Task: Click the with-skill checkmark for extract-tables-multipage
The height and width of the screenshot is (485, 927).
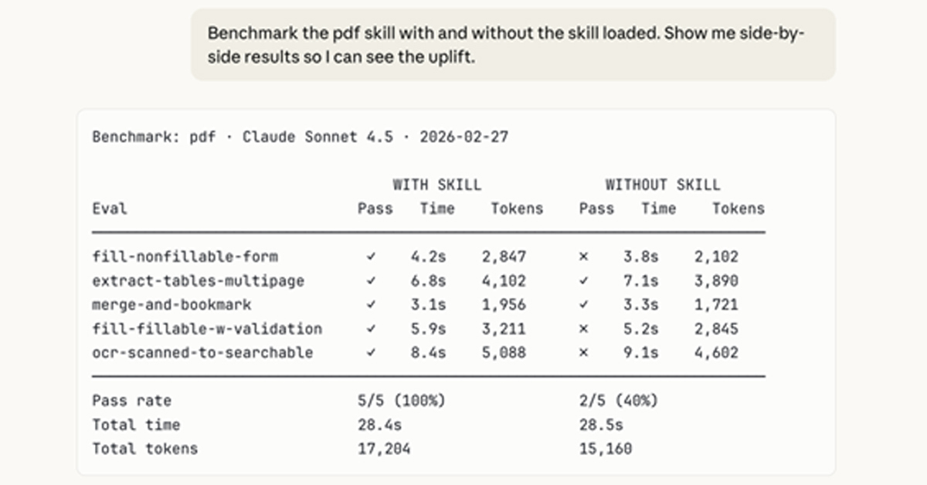Action: pyautogui.click(x=372, y=281)
